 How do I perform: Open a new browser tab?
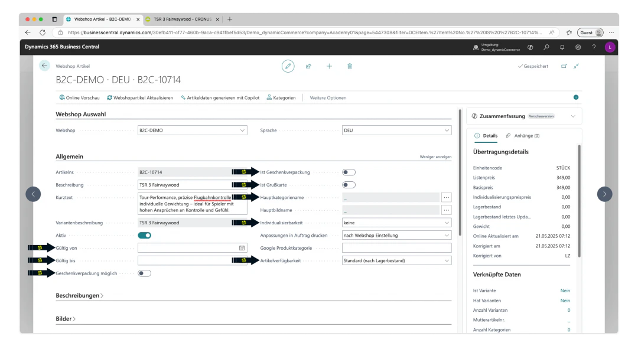click(230, 19)
